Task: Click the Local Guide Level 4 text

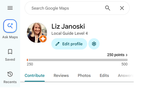Action: 70,33
